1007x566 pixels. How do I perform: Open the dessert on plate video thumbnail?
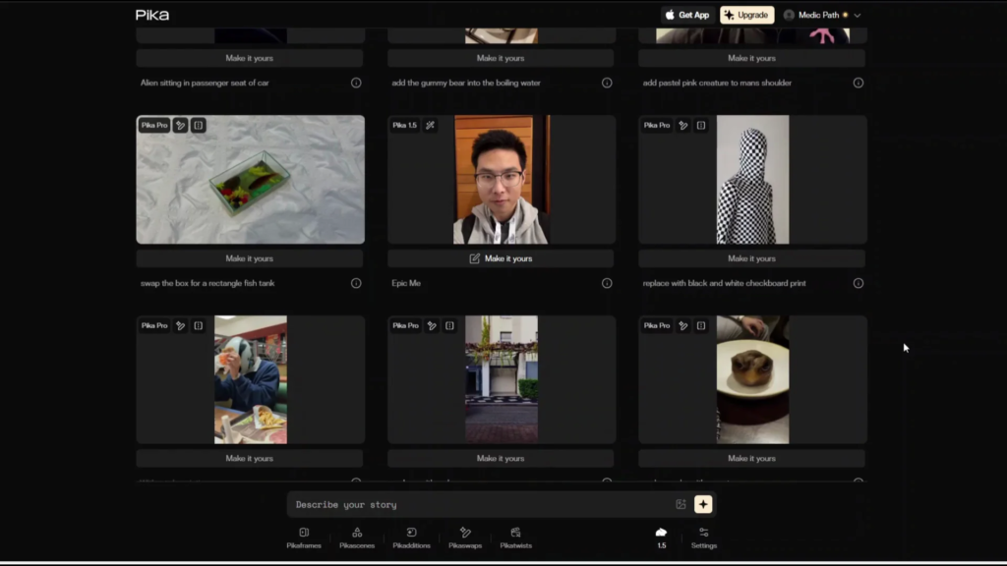coord(752,379)
